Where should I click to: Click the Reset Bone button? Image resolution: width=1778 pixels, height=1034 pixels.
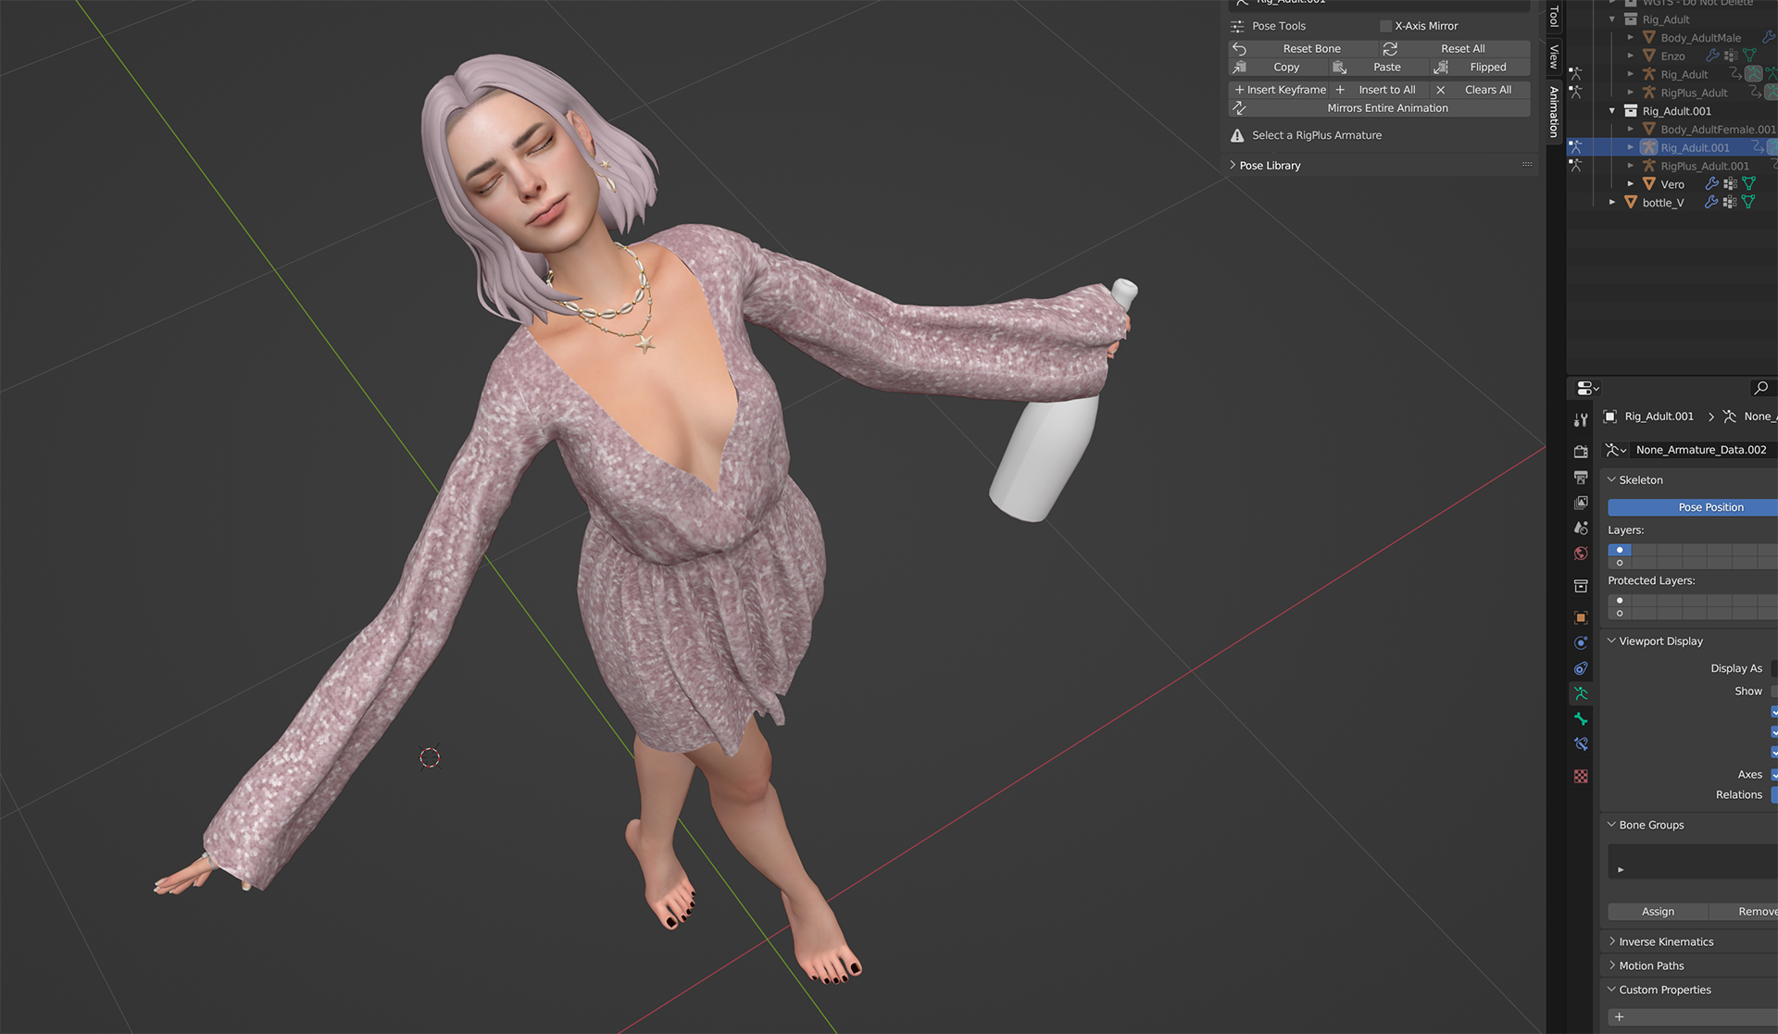pyautogui.click(x=1303, y=48)
